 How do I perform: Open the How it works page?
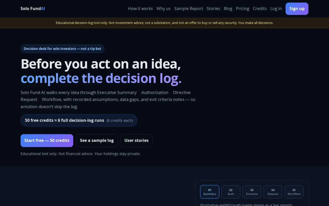click(x=140, y=8)
